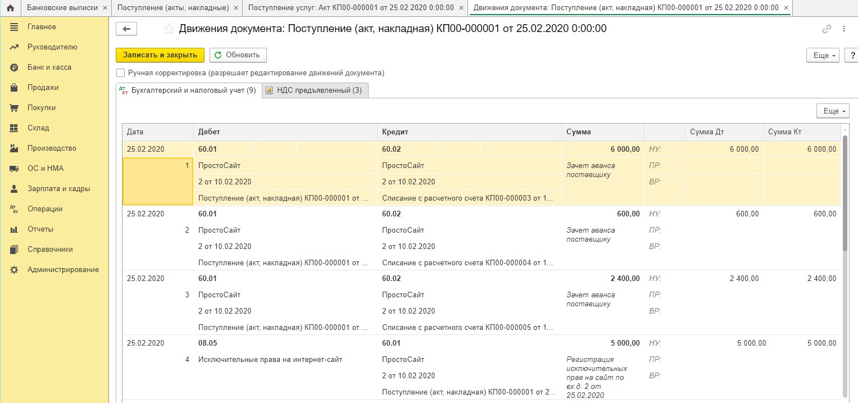Mark document as favorite with star
858x403 pixels.
pyautogui.click(x=169, y=29)
